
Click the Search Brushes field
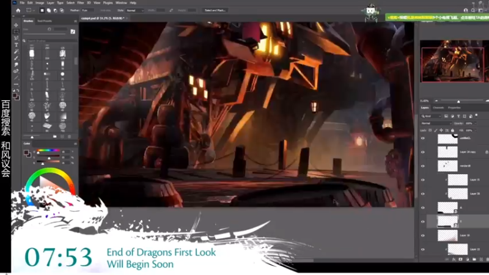[52, 40]
